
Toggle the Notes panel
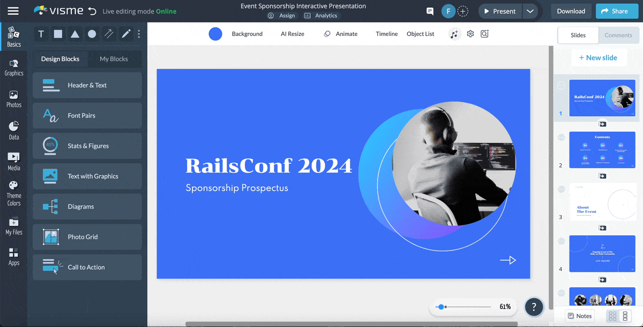[580, 316]
